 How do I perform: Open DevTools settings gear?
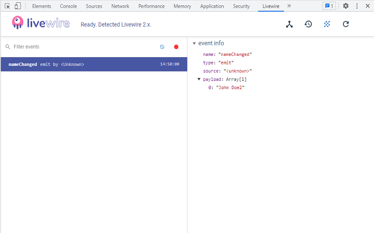tap(345, 6)
